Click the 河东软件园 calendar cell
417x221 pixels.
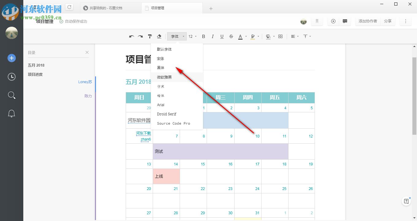tap(139, 120)
